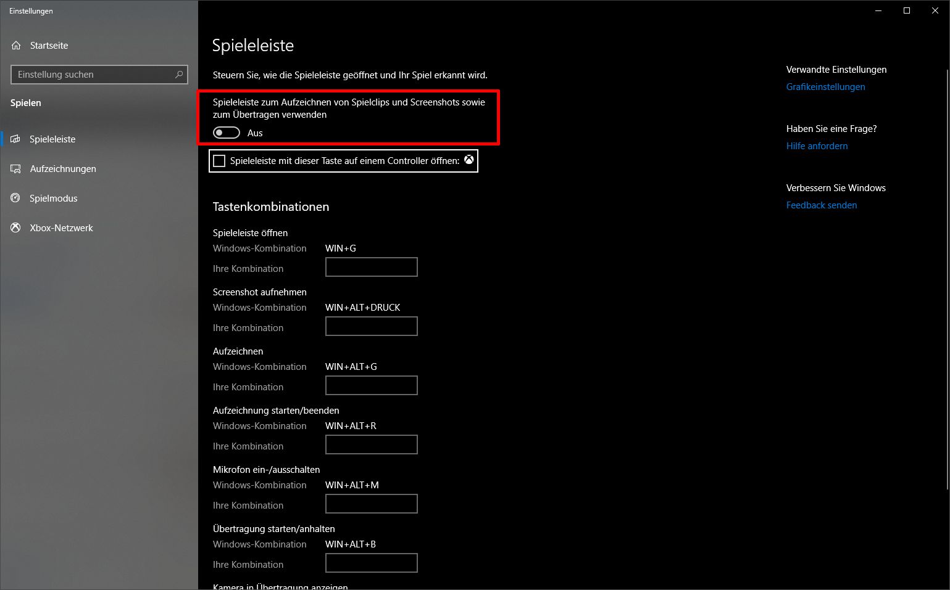This screenshot has height=590, width=950.
Task: Click custom shortcut field for Screenshot aufnehmen
Action: [x=372, y=326]
